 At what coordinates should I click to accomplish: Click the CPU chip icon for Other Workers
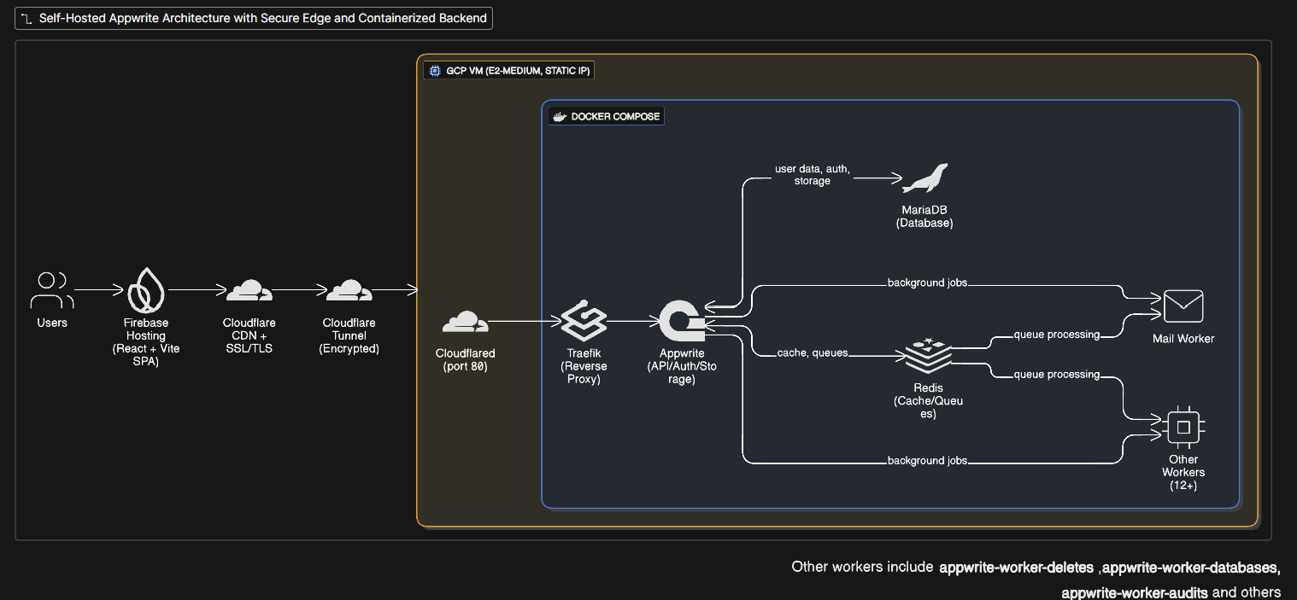pos(1183,425)
